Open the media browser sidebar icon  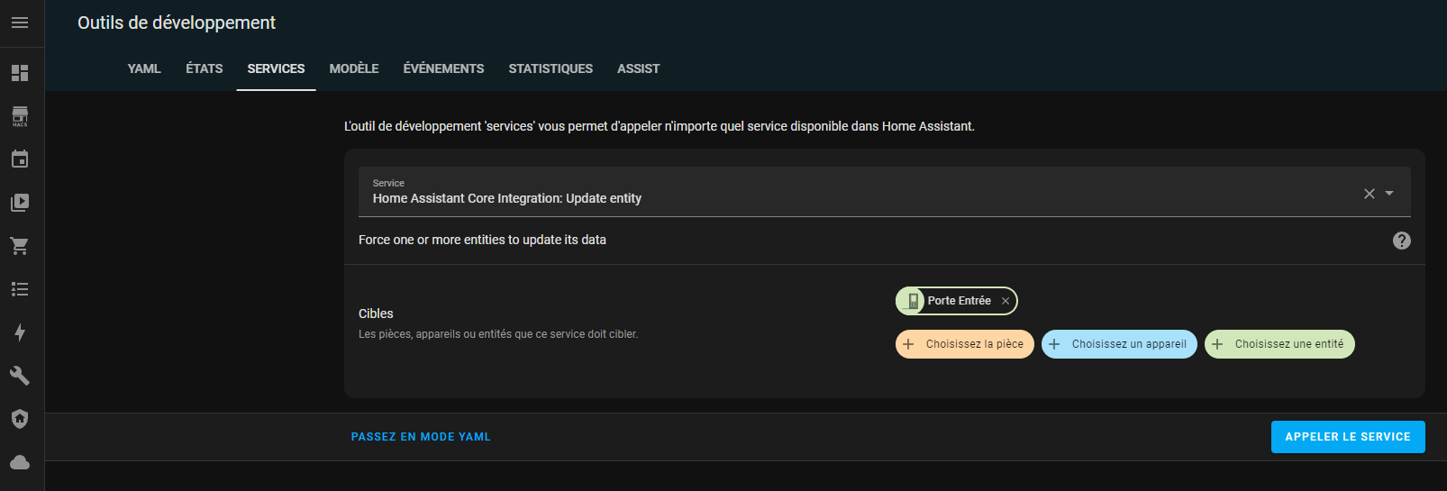[20, 203]
